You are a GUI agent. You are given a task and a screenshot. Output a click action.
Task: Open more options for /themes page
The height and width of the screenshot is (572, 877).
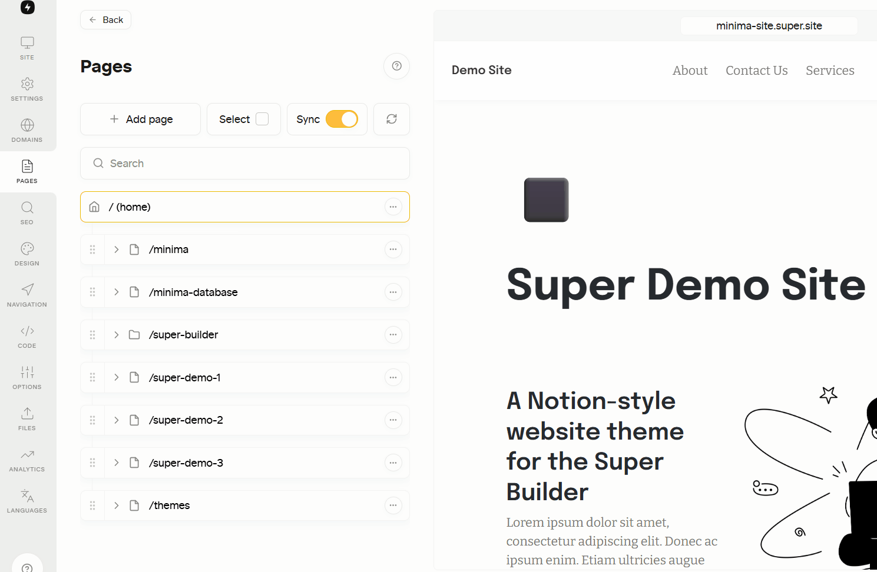tap(393, 506)
